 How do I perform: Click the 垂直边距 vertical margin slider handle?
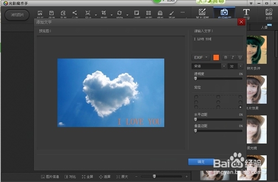pos(196,131)
